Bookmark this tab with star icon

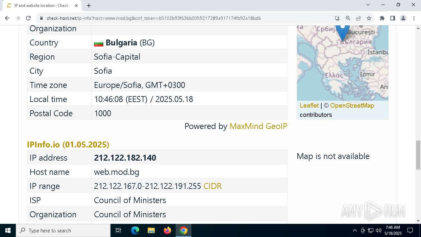[x=369, y=18]
